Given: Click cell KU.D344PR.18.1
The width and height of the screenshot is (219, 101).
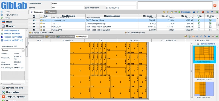Looking at the screenshot, I should (68, 21).
